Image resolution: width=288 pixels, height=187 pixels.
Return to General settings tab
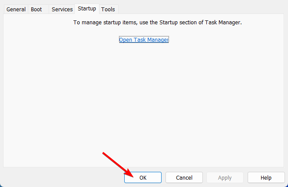[x=16, y=9]
